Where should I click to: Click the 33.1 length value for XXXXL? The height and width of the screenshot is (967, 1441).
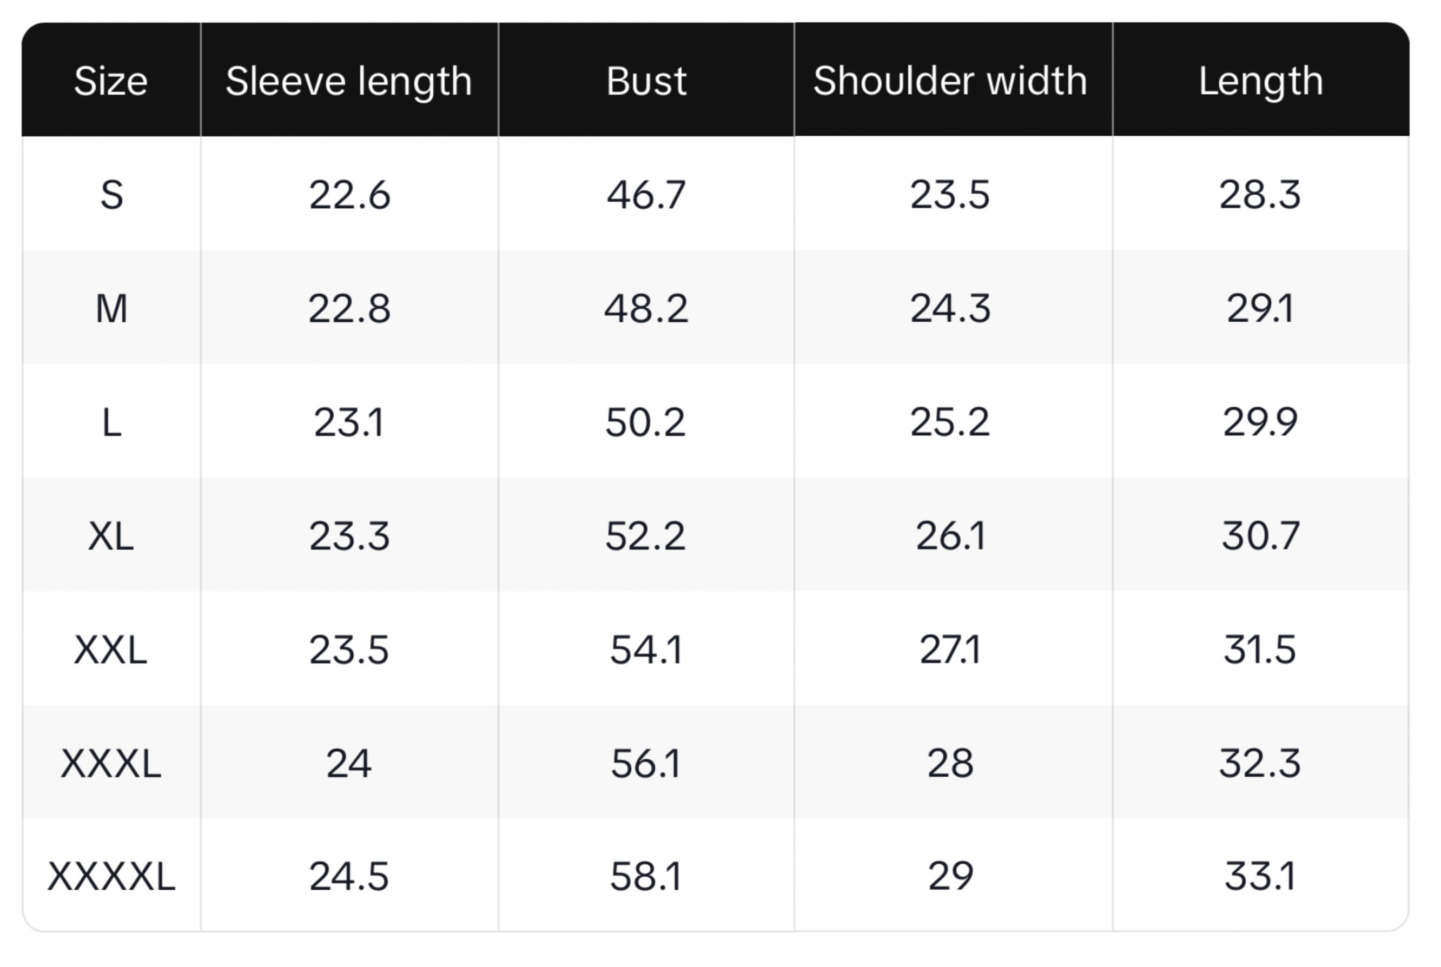click(1260, 876)
